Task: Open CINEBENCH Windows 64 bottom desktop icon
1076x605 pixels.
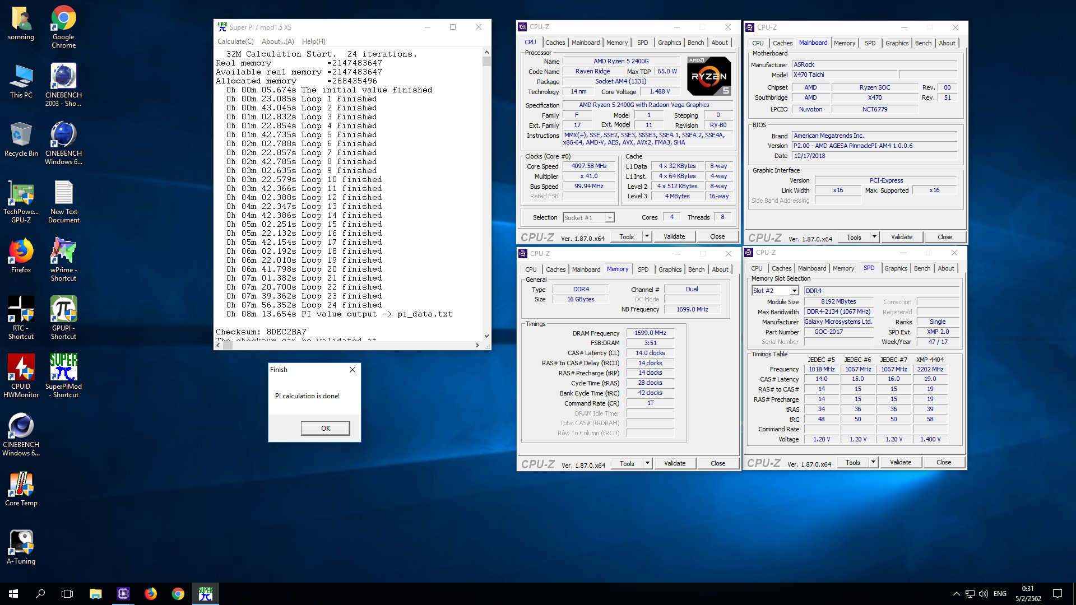Action: (21, 434)
